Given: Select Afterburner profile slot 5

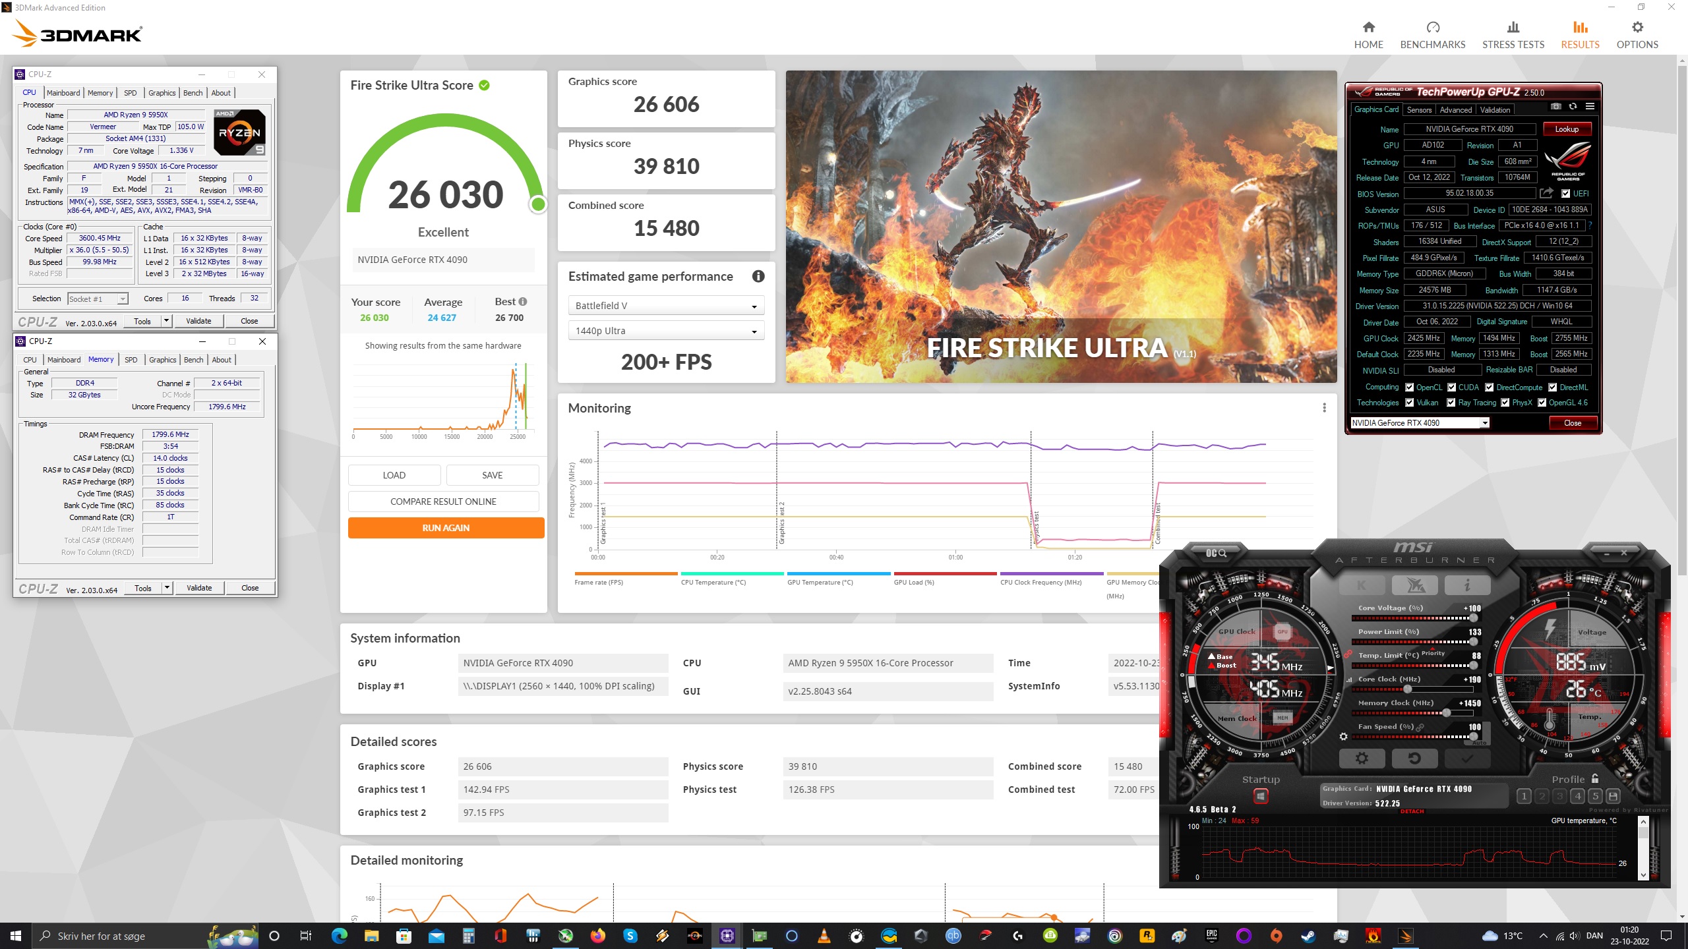Looking at the screenshot, I should coord(1595,796).
